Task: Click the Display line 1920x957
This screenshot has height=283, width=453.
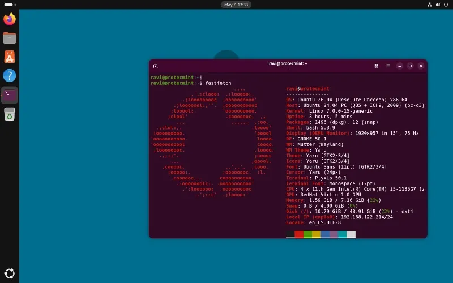Action: point(352,134)
